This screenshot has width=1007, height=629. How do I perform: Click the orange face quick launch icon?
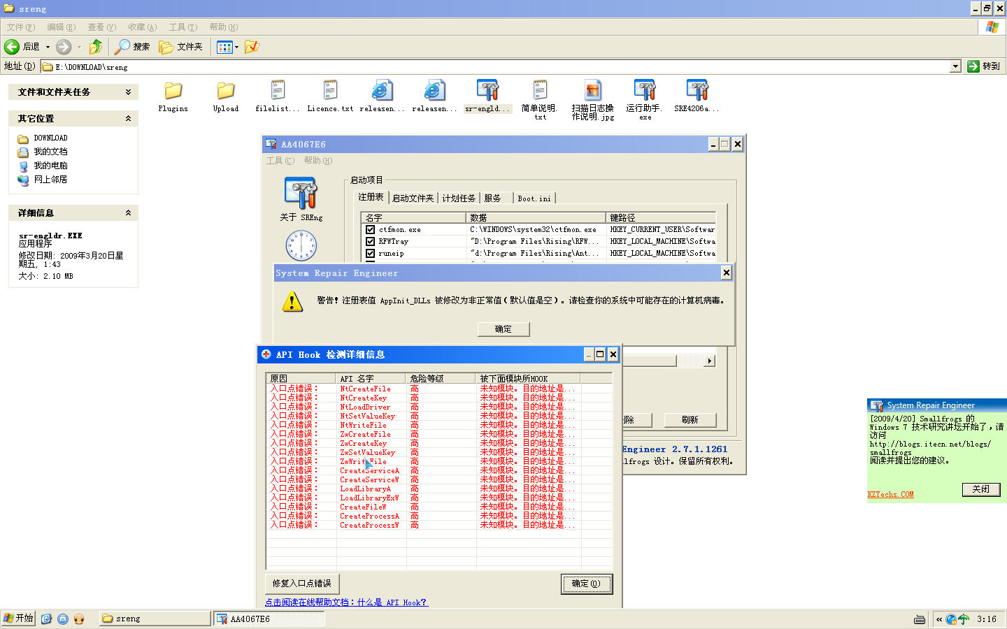click(x=78, y=619)
